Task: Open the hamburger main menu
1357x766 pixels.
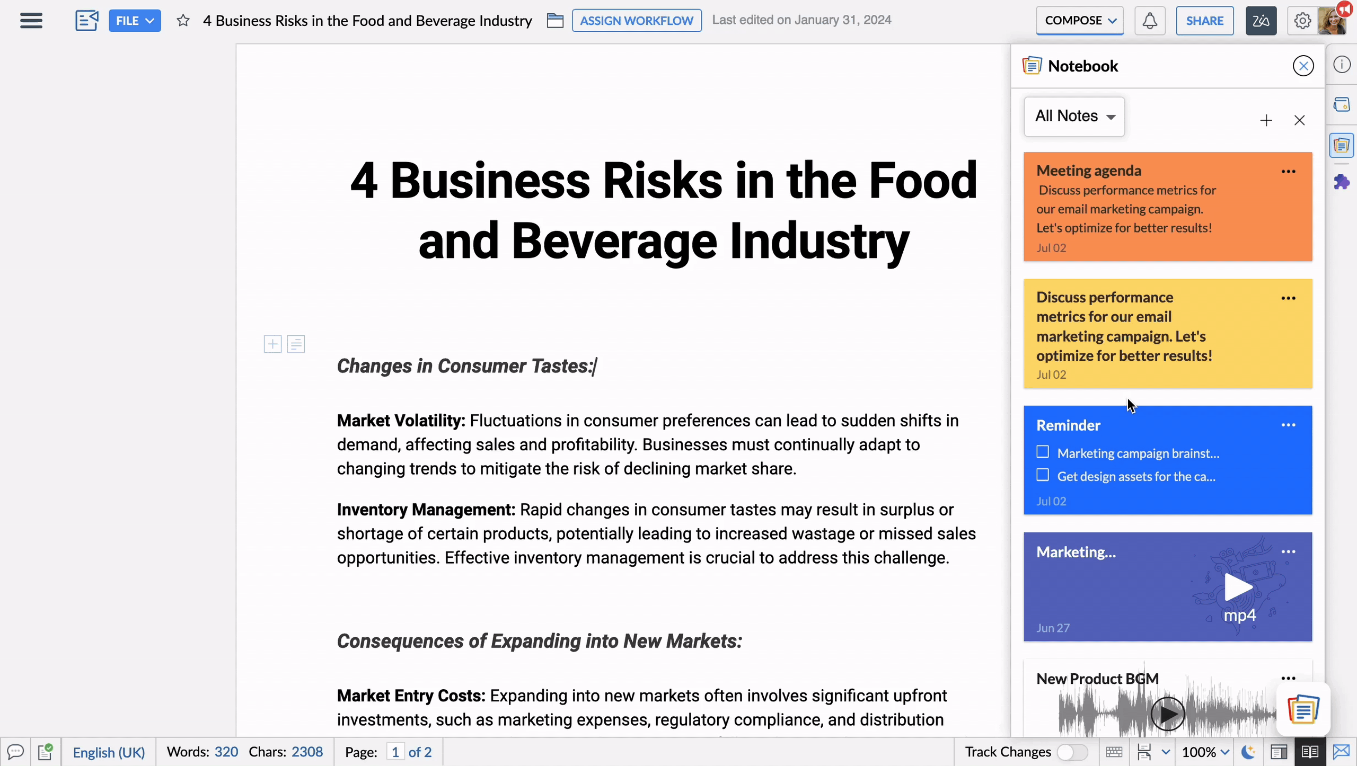Action: 31,21
